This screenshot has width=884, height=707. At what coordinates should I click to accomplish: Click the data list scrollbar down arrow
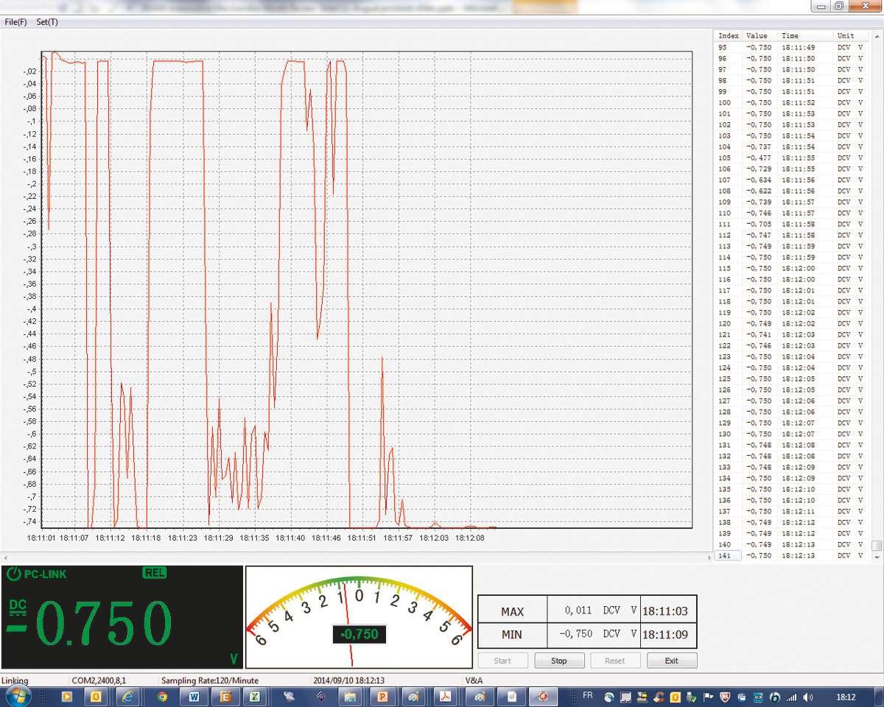[876, 557]
